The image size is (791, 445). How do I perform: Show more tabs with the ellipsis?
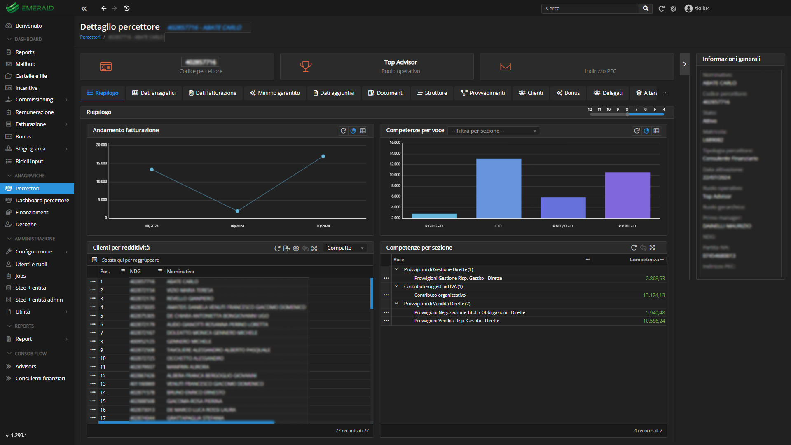(x=665, y=93)
